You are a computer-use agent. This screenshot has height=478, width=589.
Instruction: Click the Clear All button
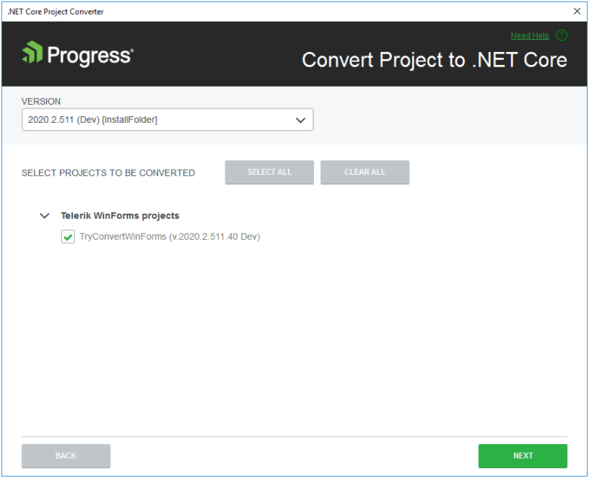click(365, 172)
